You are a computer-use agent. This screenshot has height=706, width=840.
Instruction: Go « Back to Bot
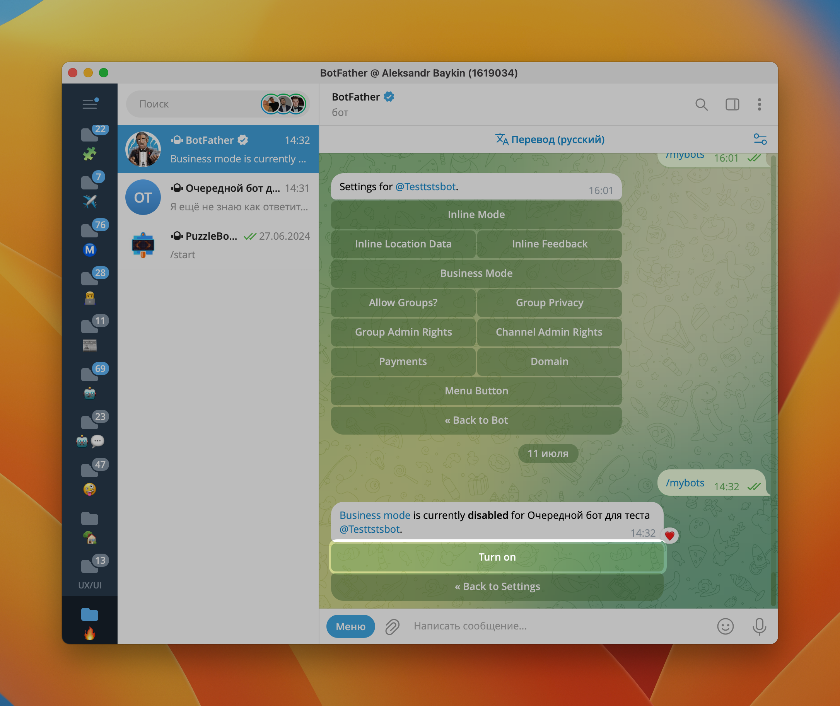pos(476,420)
